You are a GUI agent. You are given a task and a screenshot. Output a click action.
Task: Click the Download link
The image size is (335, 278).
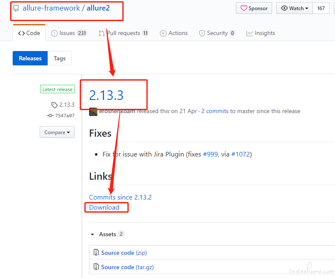coord(104,207)
